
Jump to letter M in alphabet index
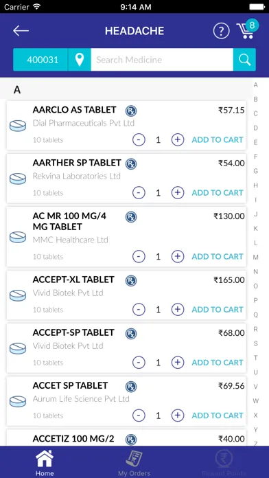coord(255,258)
